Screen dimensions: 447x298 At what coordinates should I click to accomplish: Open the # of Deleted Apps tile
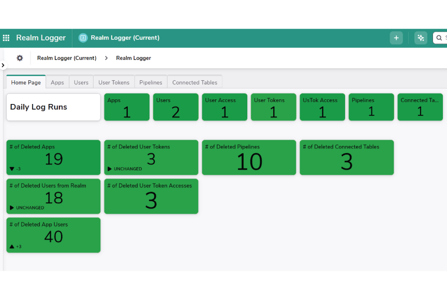click(53, 157)
